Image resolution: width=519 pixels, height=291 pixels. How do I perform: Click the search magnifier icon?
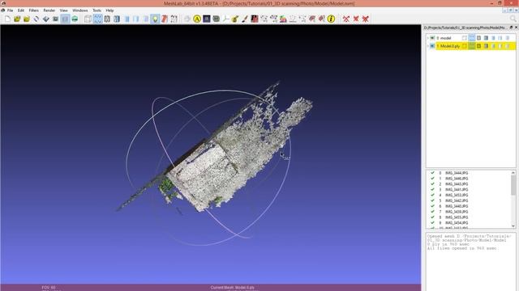(513, 19)
